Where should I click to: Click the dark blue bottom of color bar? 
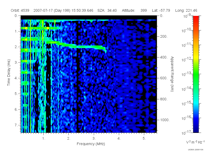coord(196,130)
